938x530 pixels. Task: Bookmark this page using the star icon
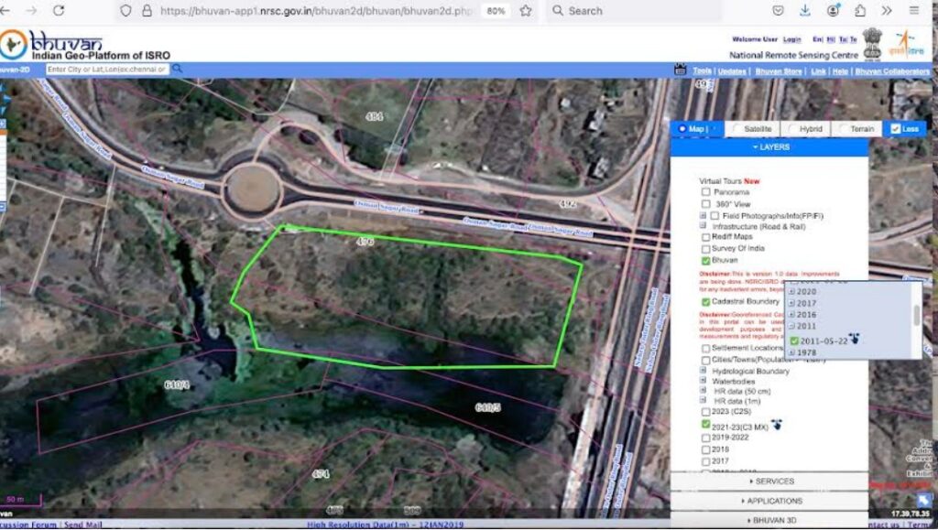coord(525,11)
